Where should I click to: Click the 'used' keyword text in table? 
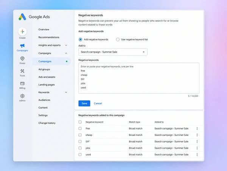[x=88, y=154]
